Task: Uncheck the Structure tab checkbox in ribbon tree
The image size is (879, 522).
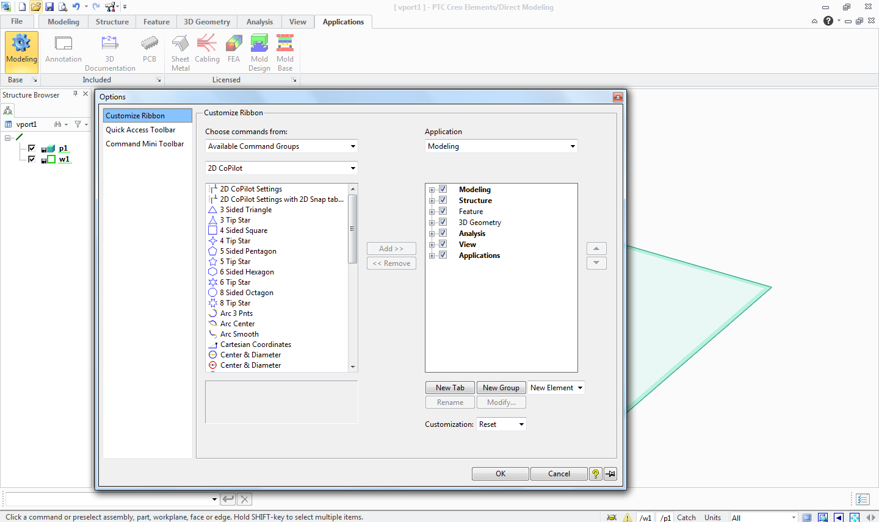Action: pos(443,200)
